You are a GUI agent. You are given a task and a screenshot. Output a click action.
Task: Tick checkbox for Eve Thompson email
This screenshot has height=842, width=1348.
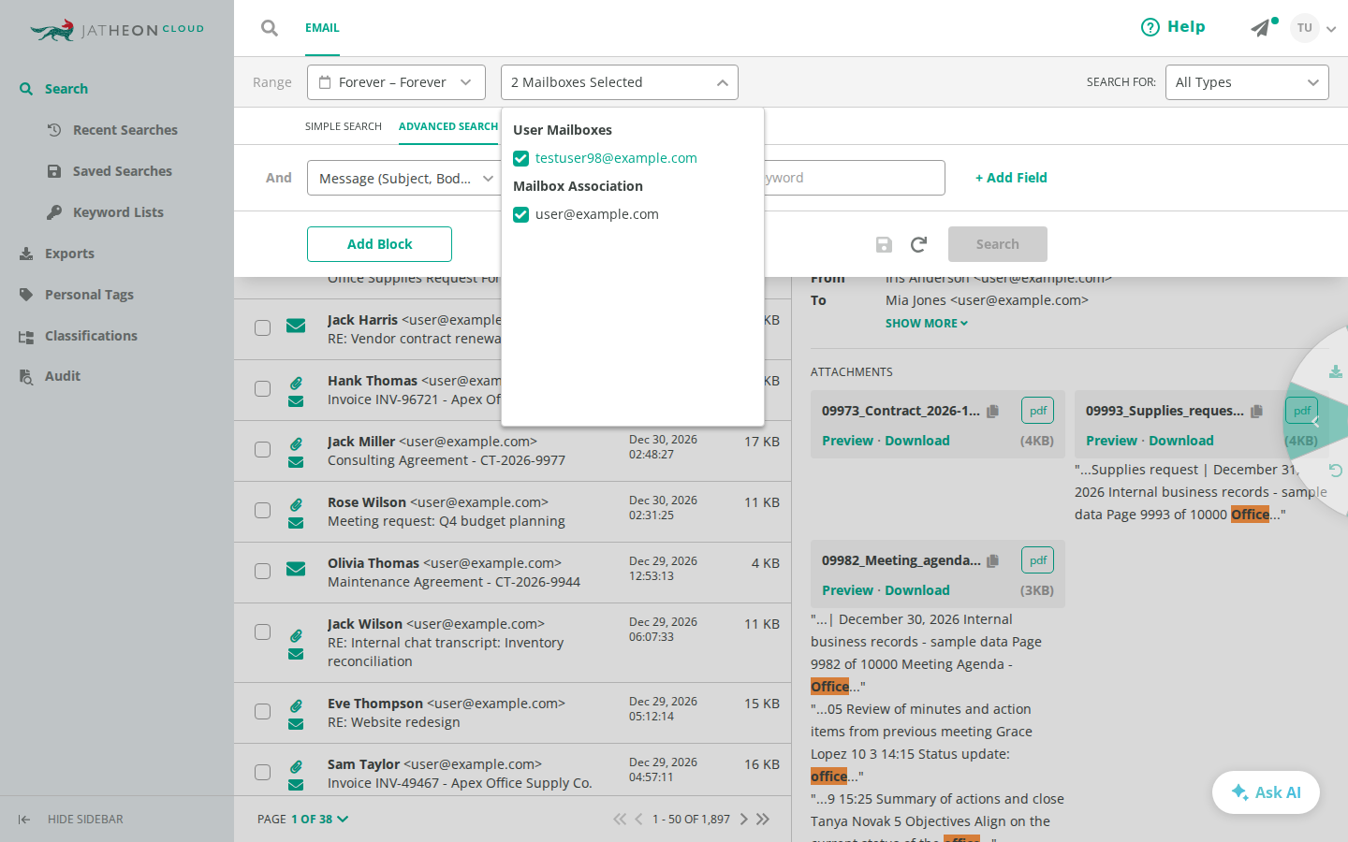point(263,711)
